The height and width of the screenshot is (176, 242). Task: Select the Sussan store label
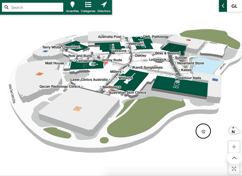coord(181,58)
